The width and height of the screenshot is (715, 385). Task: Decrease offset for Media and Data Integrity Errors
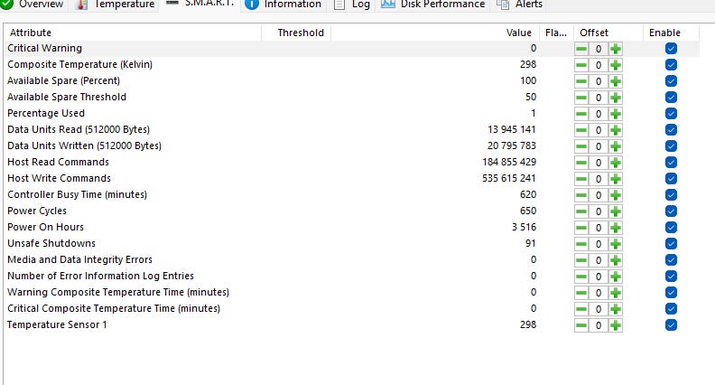581,260
